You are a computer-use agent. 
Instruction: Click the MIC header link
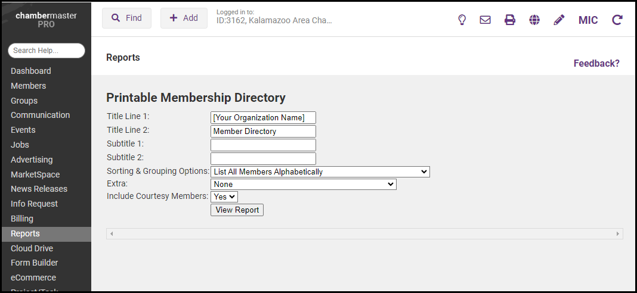tap(588, 20)
